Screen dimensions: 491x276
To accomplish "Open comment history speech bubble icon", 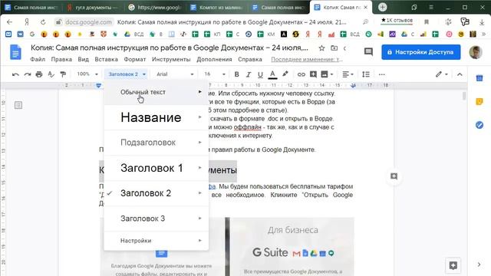I will coord(368,52).
